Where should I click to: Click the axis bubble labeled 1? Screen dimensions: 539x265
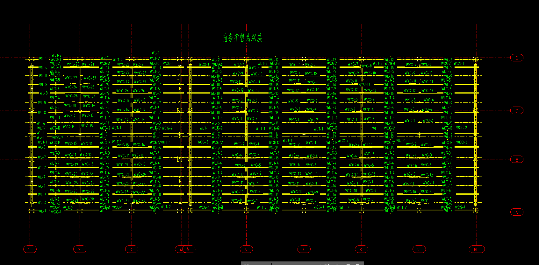coord(30,249)
